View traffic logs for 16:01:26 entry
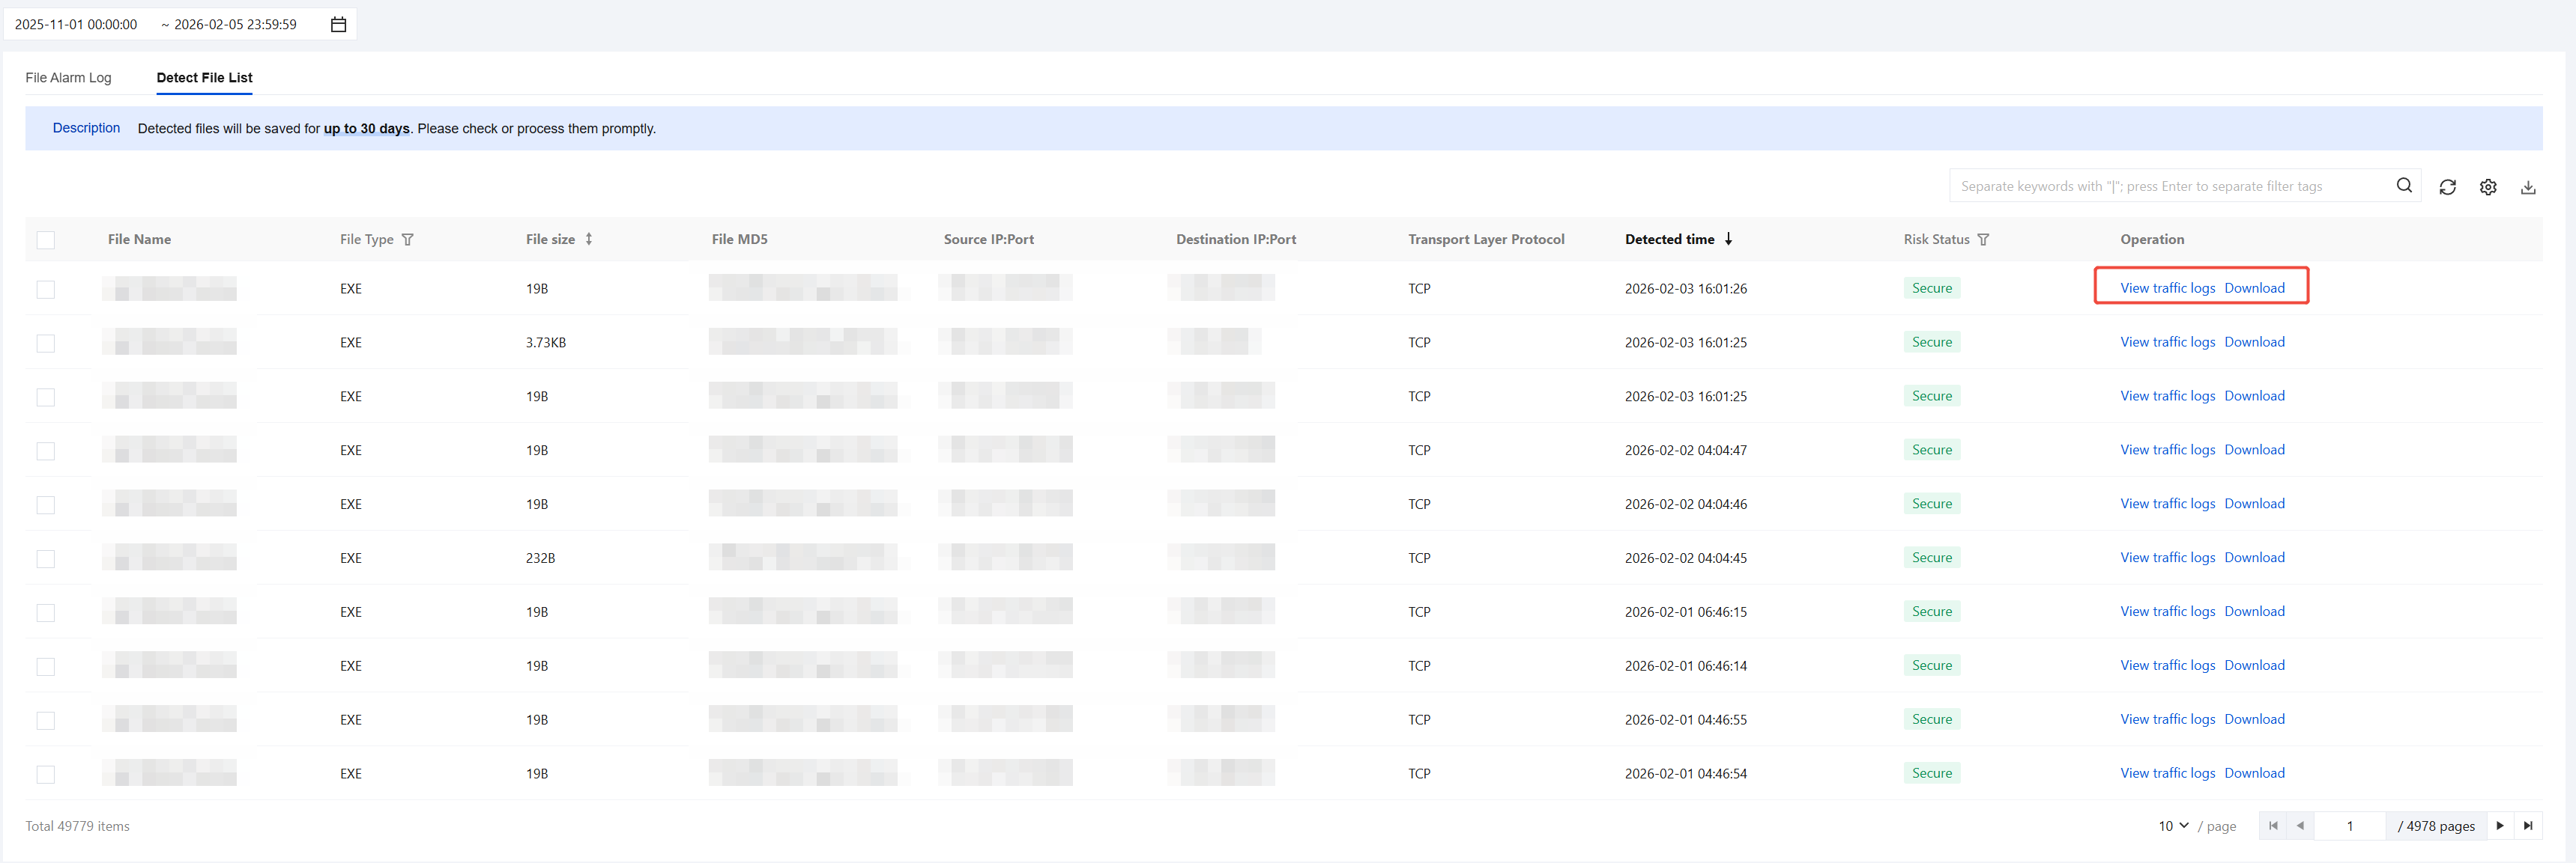Viewport: 2576px width, 863px height. 2167,287
